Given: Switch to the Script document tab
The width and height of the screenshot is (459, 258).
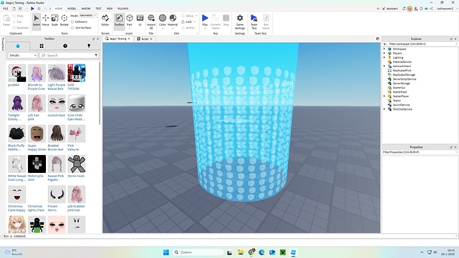Looking at the screenshot, I should click(x=145, y=39).
